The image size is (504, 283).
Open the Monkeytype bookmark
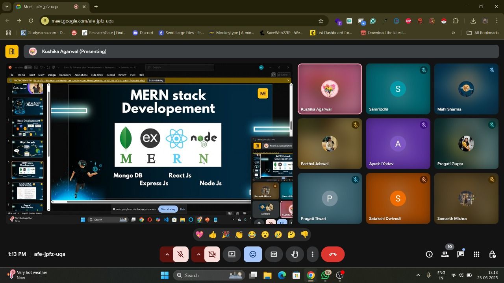[232, 33]
